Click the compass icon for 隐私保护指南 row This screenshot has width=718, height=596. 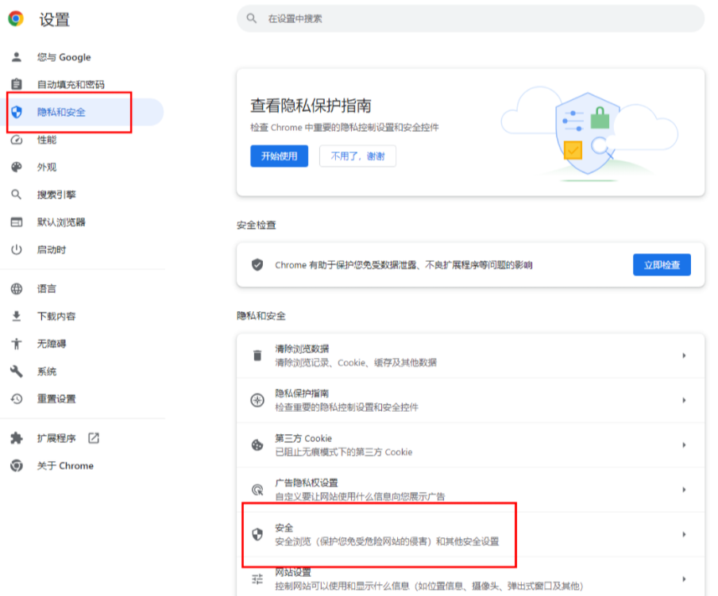(257, 400)
